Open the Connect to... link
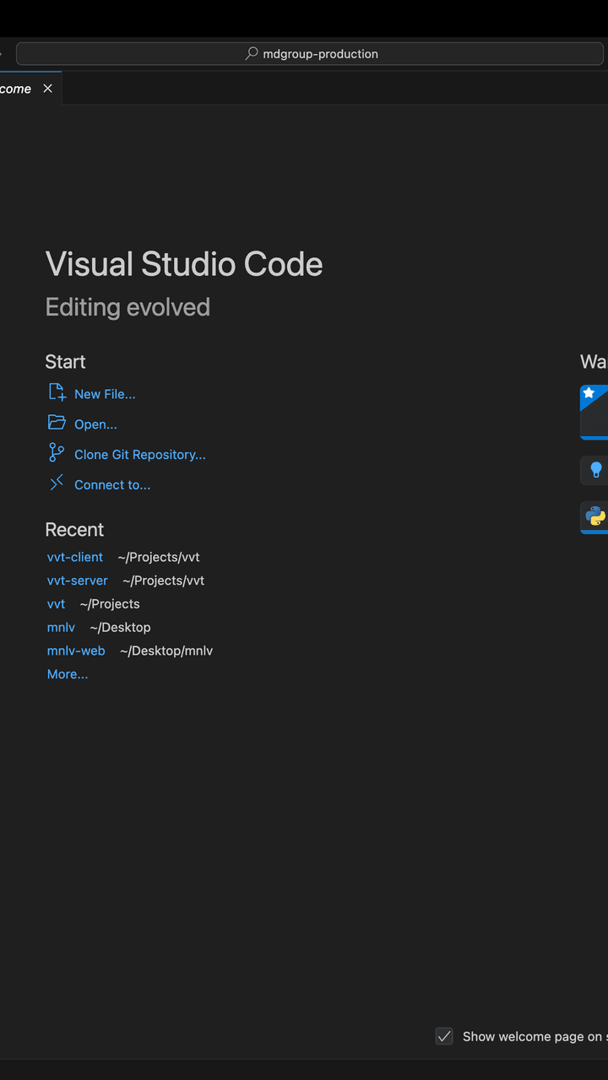This screenshot has width=608, height=1080. 112,485
